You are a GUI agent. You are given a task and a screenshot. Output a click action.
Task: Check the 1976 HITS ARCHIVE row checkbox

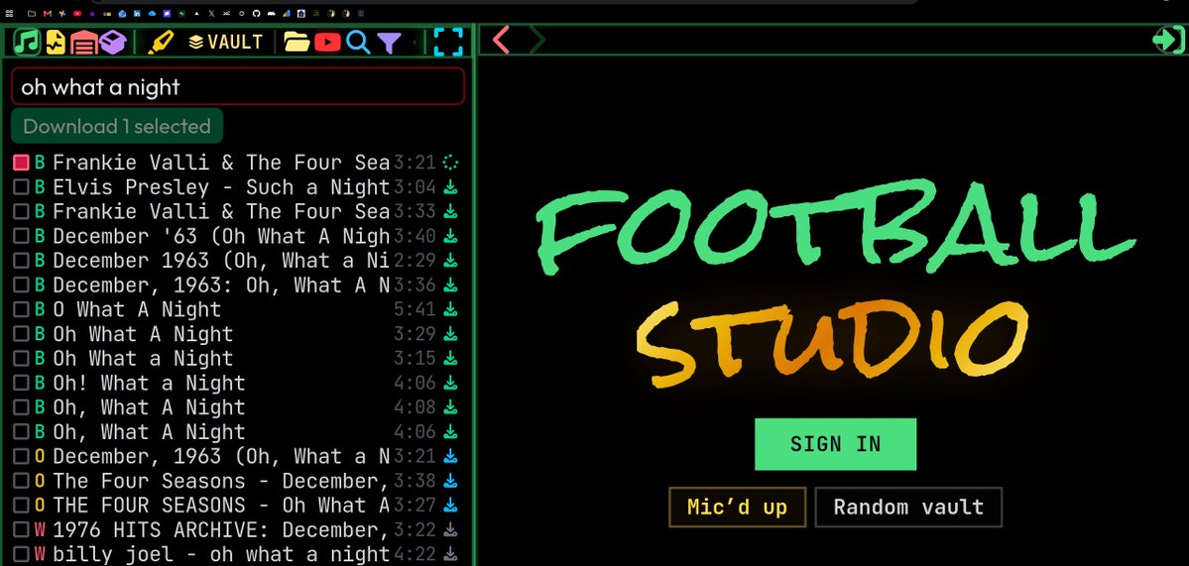tap(21, 529)
